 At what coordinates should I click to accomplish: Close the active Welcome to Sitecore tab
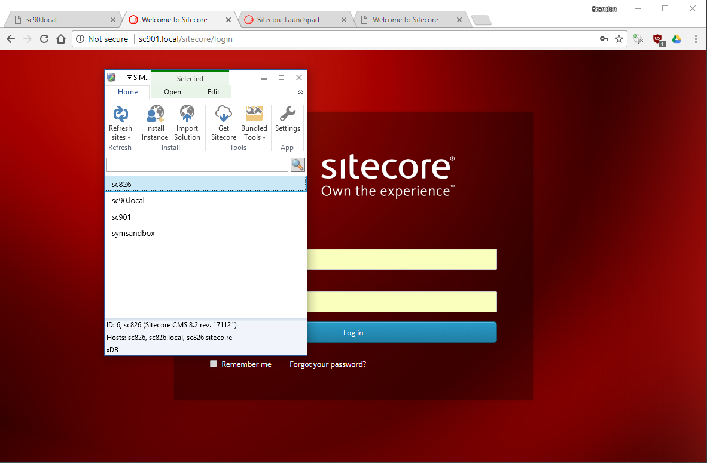[228, 20]
